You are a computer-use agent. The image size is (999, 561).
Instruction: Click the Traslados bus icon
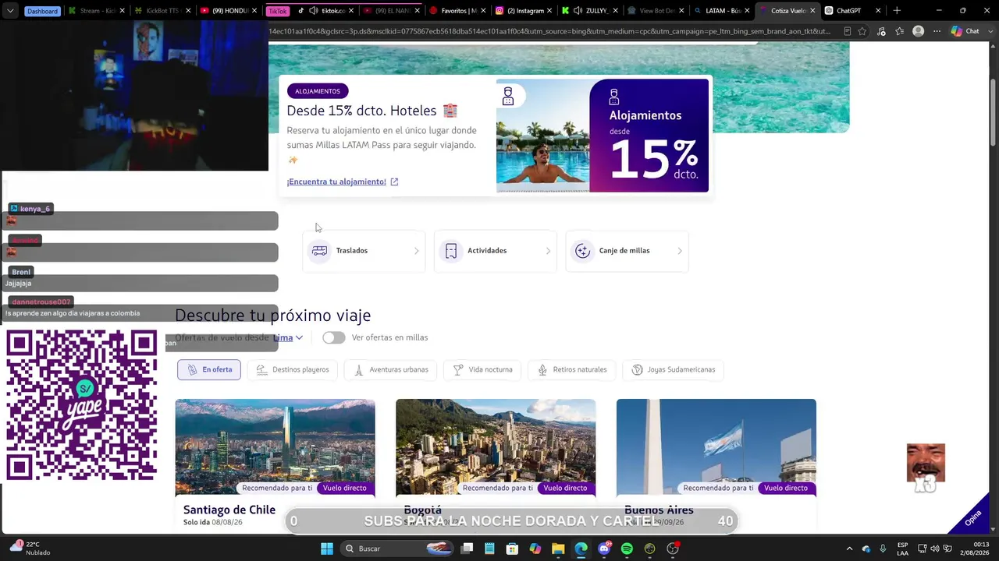[x=319, y=251]
